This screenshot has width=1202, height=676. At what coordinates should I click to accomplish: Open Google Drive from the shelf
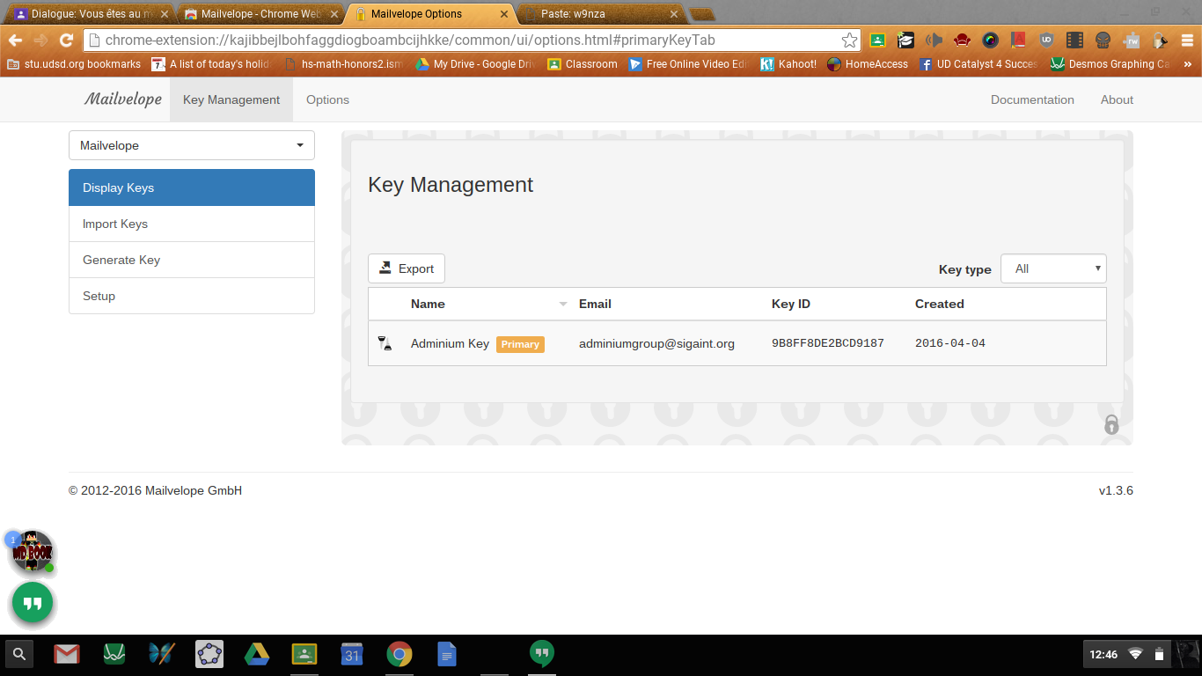(x=257, y=654)
